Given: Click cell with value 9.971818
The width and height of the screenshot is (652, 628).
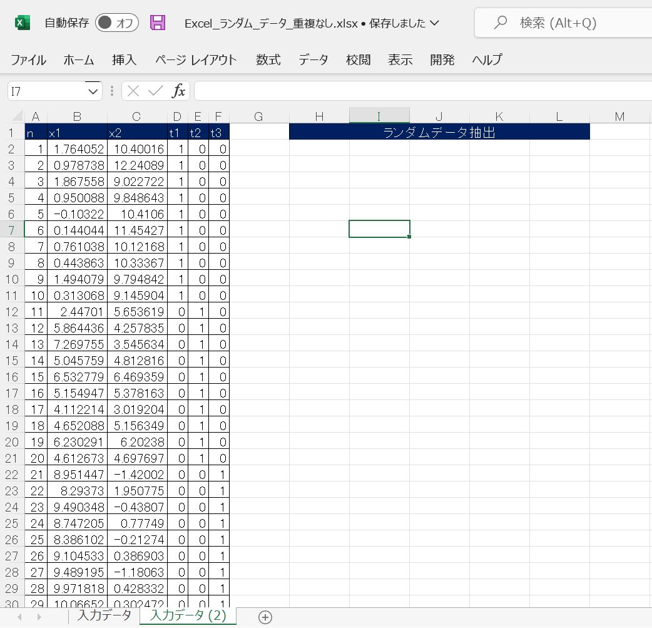Looking at the screenshot, I should (77, 589).
